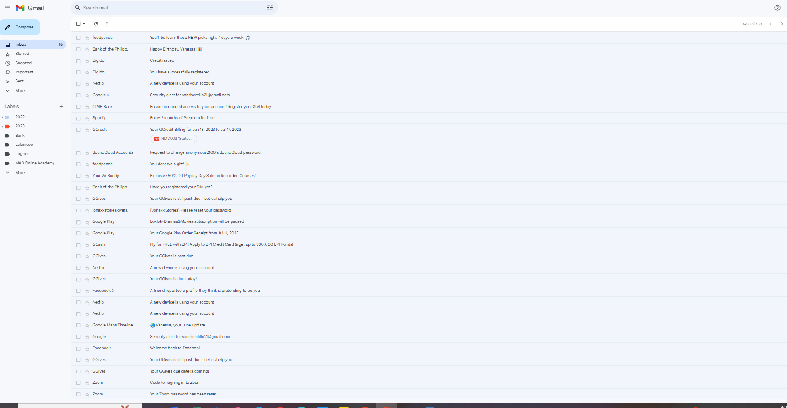Star the foodpanda email

[86, 38]
